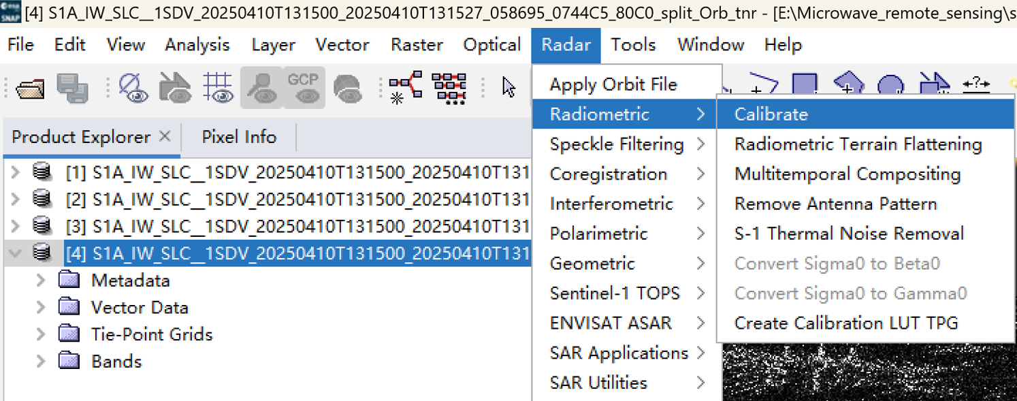Select the arrow selection tool

[x=509, y=88]
